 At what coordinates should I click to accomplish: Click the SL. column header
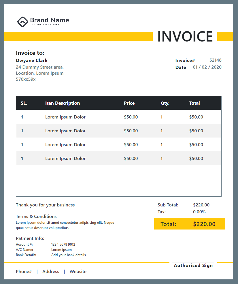(24, 103)
